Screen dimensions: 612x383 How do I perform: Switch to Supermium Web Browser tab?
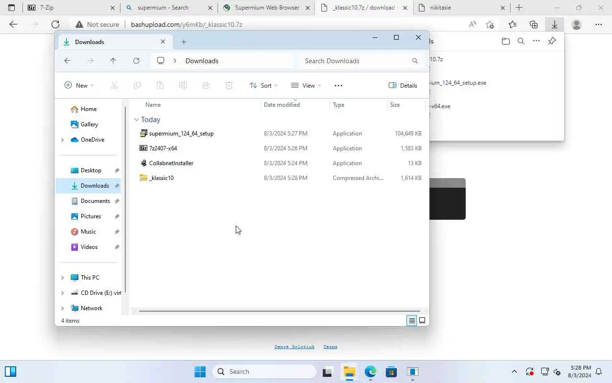pyautogui.click(x=266, y=8)
